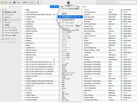Image resolution: width=137 pixels, height=104 pixels.
Task: Click iCloud download icon for Younger Now
Action: point(121,26)
